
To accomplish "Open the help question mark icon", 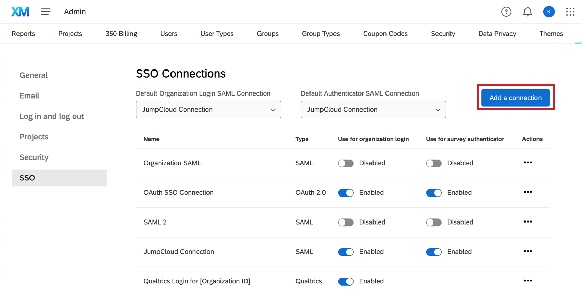I will (x=506, y=12).
